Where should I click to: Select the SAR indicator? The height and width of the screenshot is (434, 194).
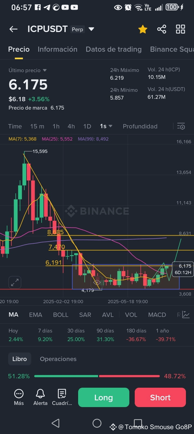(x=85, y=315)
